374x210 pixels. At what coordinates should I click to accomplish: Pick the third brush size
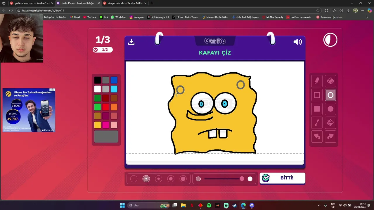coord(158,179)
